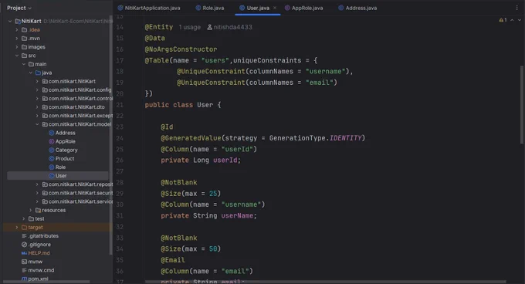
Task: Go to previous highlighted error arrow
Action: [513, 20]
